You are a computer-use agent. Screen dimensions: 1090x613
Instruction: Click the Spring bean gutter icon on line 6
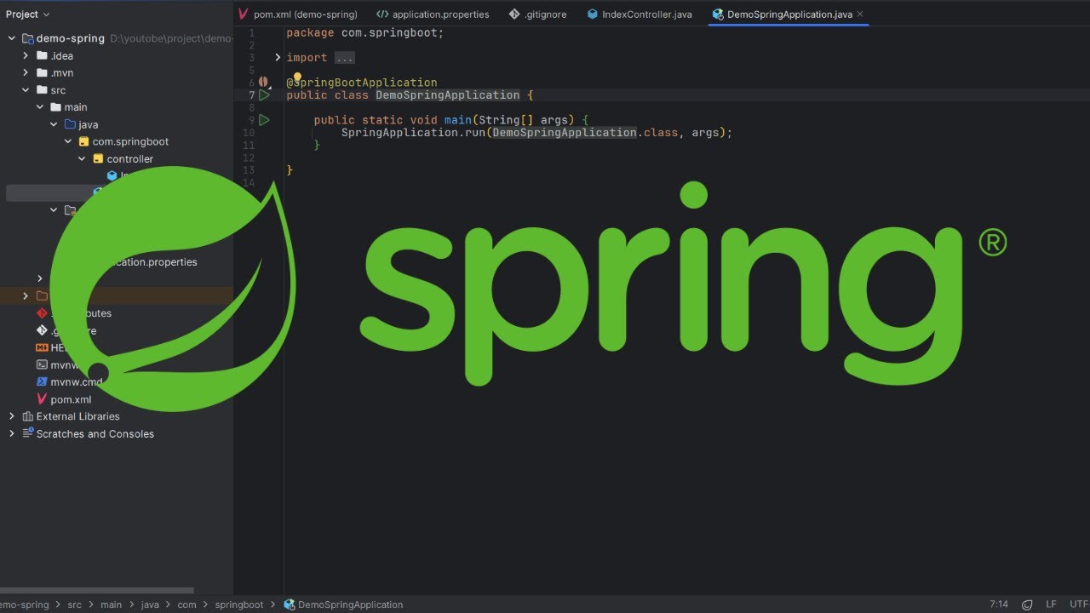click(263, 83)
